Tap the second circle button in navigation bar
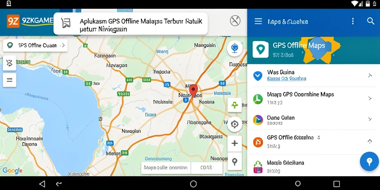 tap(298, 184)
